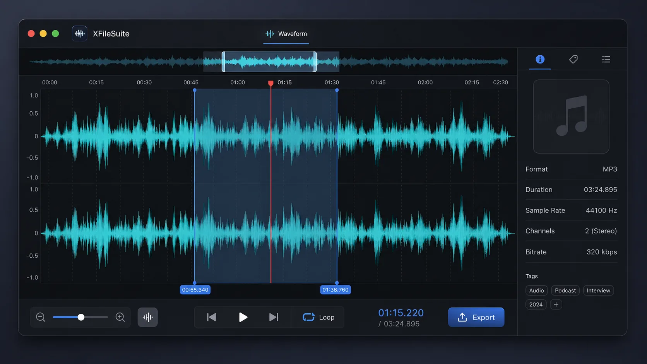Adjust the zoom level slider handle
This screenshot has width=647, height=364.
coord(81,317)
